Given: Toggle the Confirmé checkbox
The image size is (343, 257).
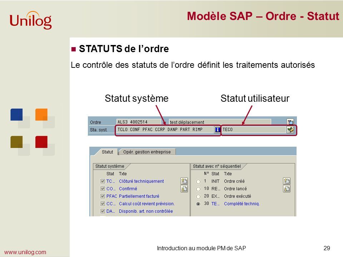Looking at the screenshot, I should pyautogui.click(x=103, y=188).
